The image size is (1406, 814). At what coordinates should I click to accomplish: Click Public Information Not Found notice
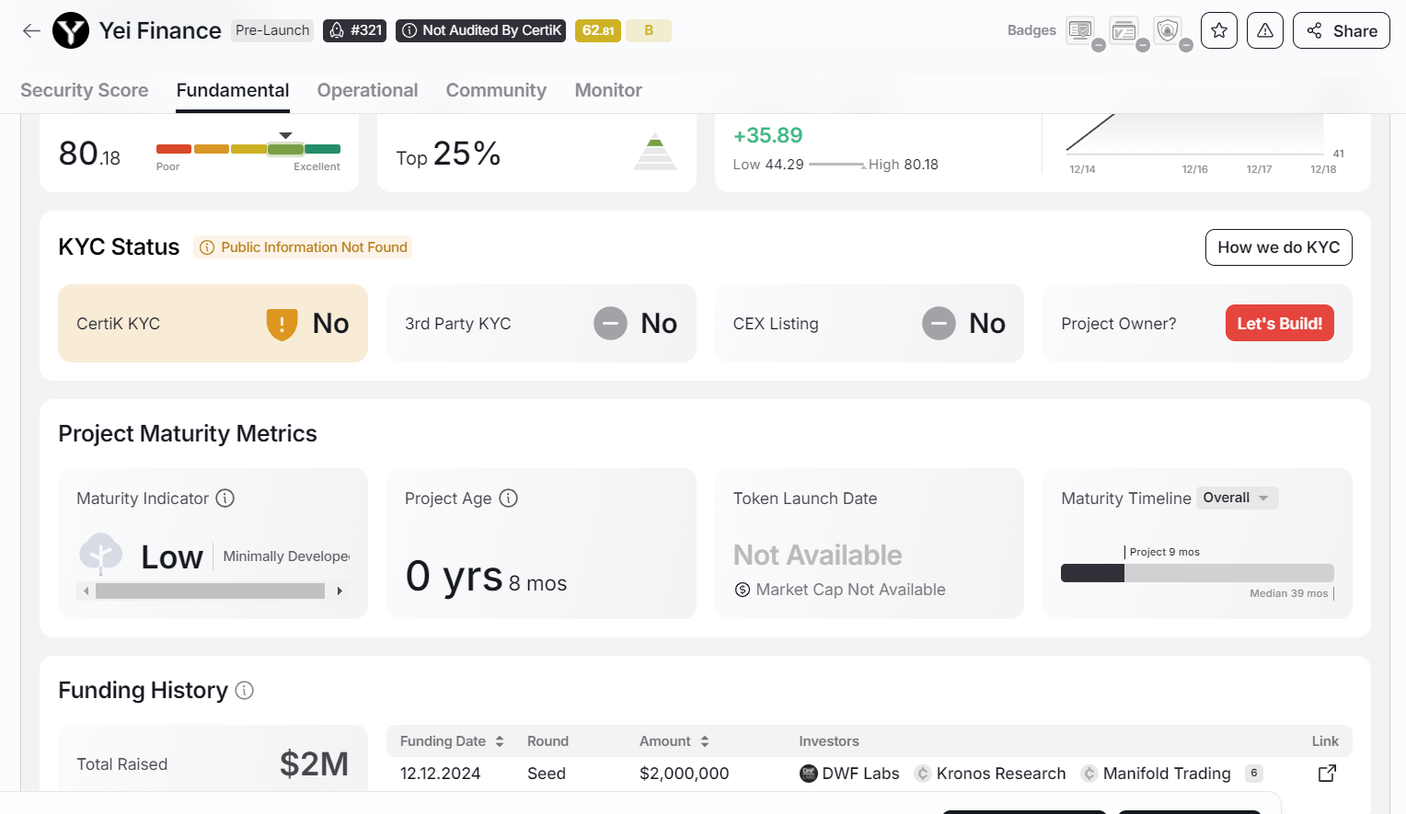coord(303,247)
